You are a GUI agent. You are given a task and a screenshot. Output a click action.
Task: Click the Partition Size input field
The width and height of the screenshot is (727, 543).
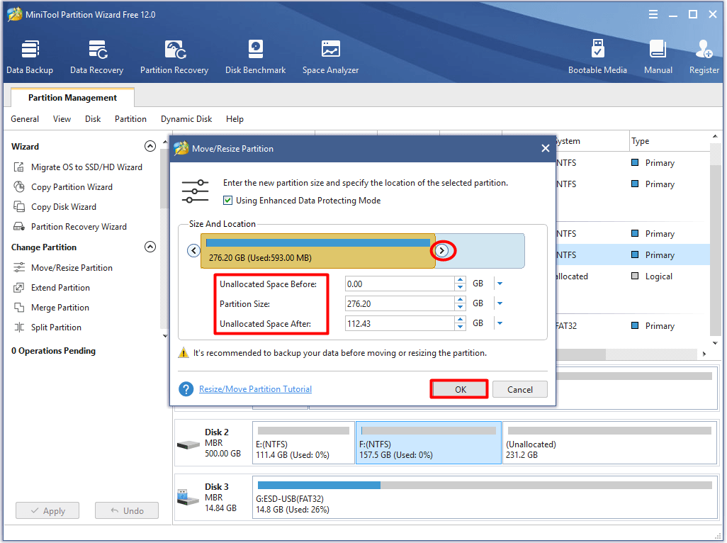point(400,303)
